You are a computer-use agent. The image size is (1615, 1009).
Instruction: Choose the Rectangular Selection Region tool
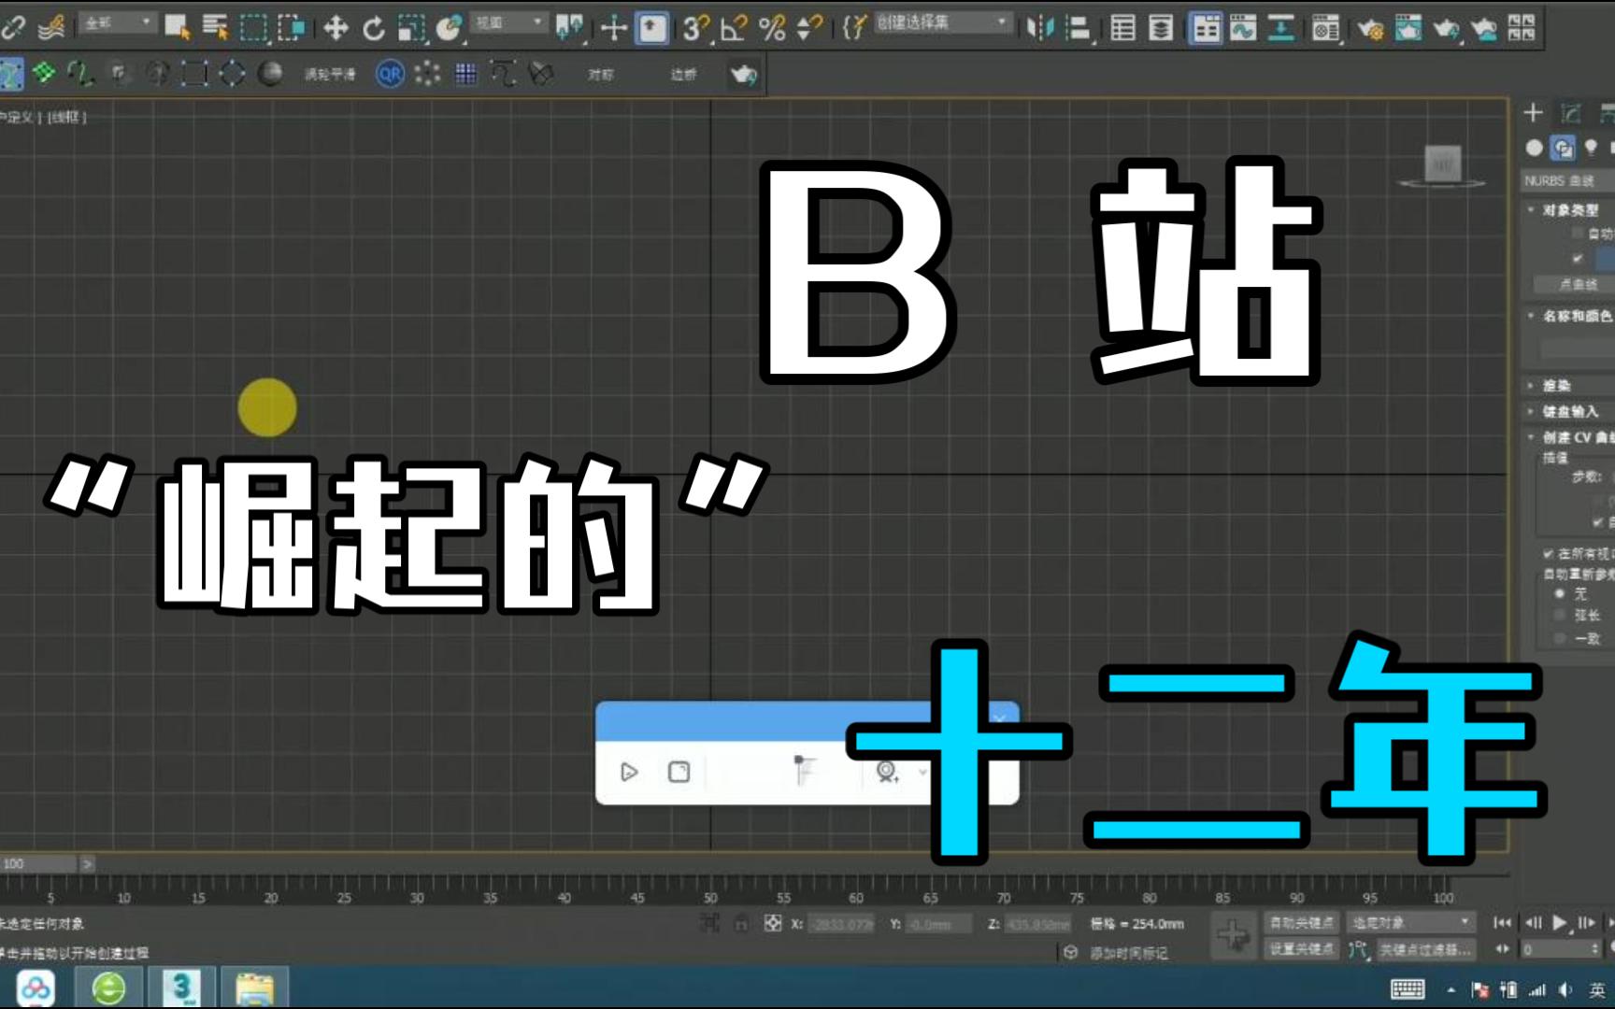coord(253,28)
